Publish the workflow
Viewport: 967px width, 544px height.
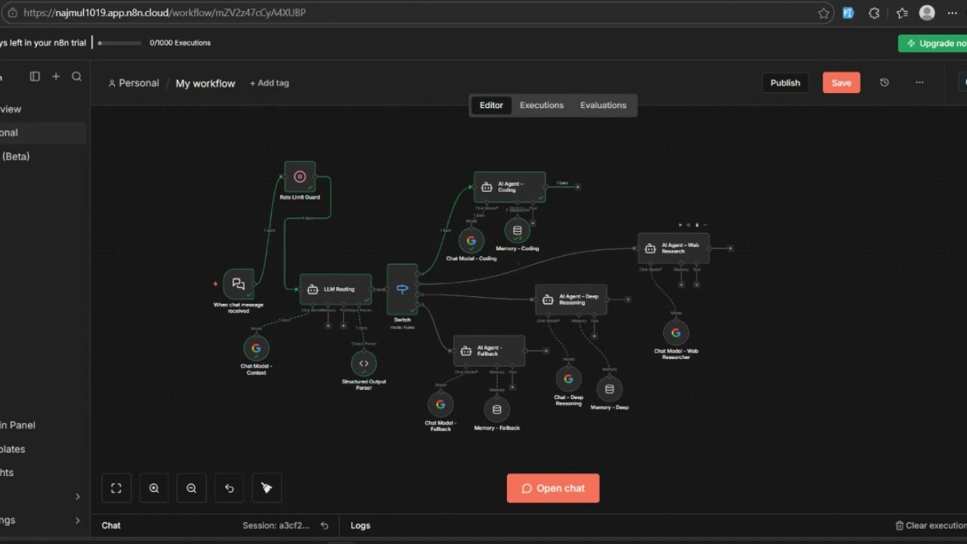coord(785,82)
